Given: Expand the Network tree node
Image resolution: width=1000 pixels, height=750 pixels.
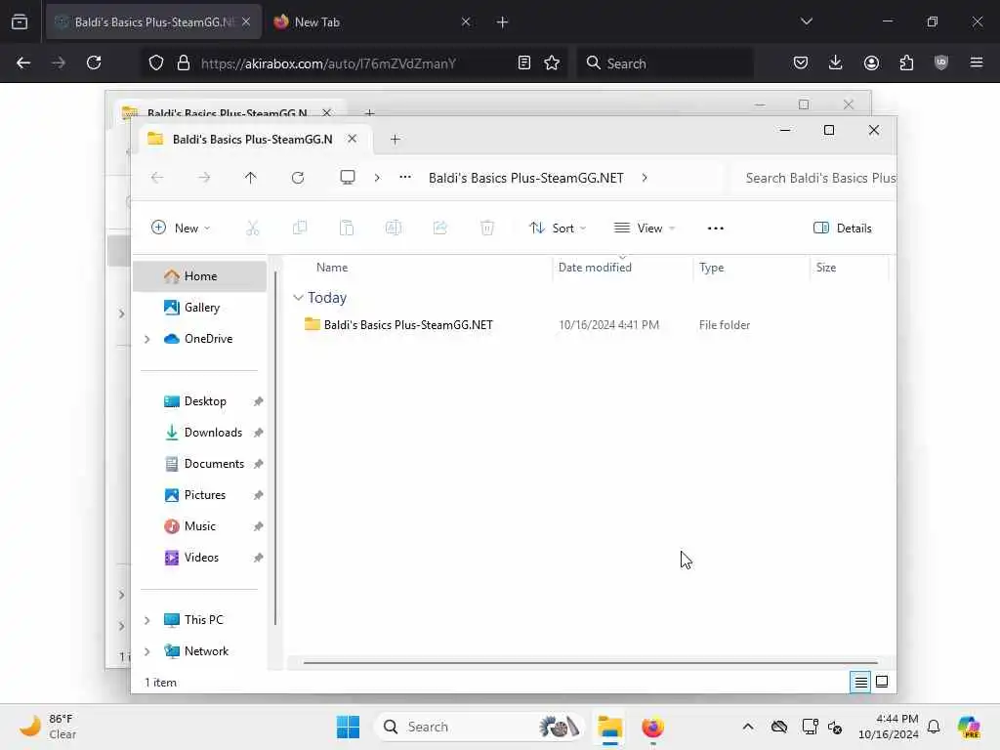Looking at the screenshot, I should pyautogui.click(x=147, y=651).
